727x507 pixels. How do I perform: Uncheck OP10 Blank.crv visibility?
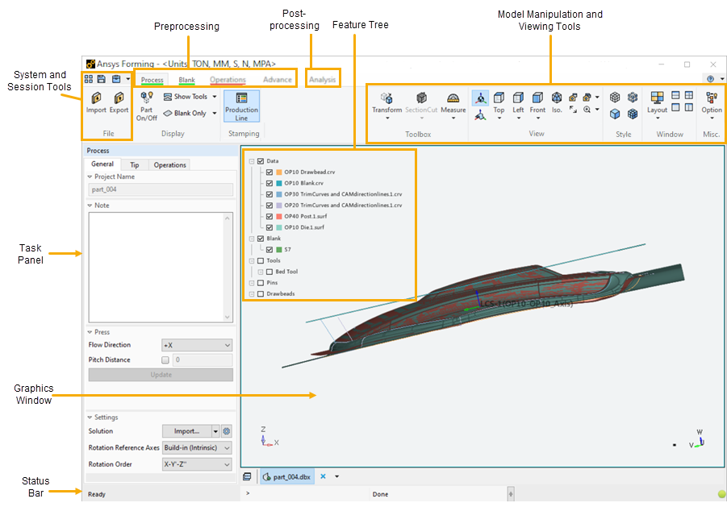pyautogui.click(x=269, y=183)
